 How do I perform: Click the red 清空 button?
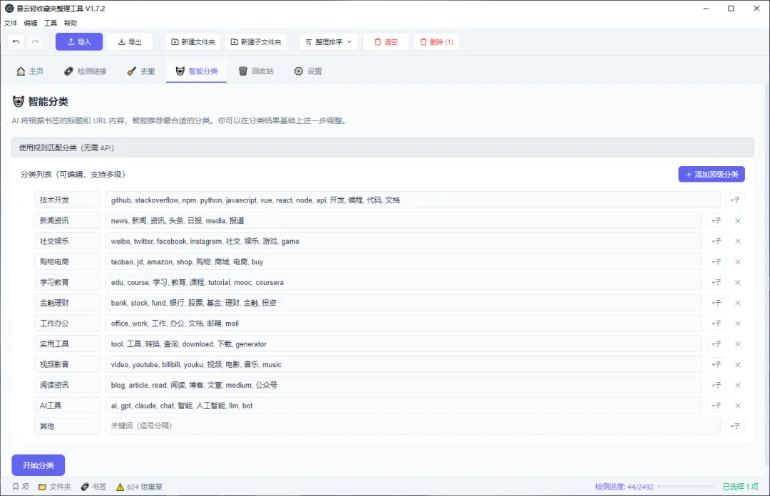click(x=386, y=42)
